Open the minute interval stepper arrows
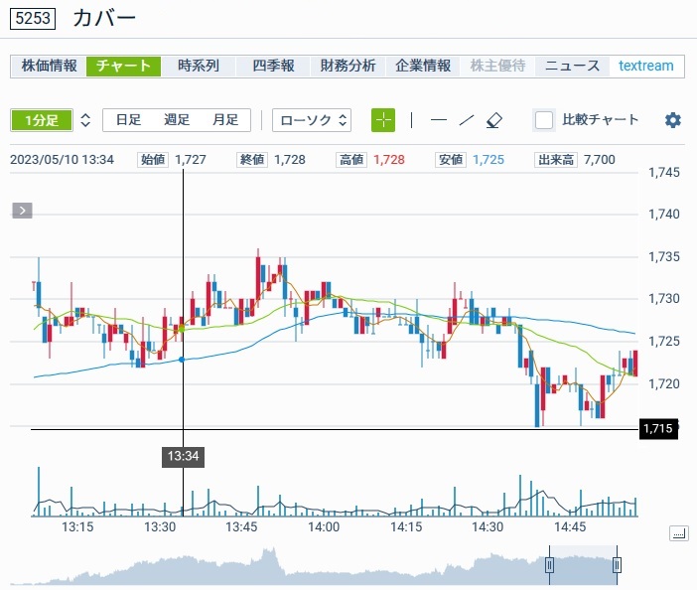Screen dimensions: 697x590 click(x=85, y=120)
